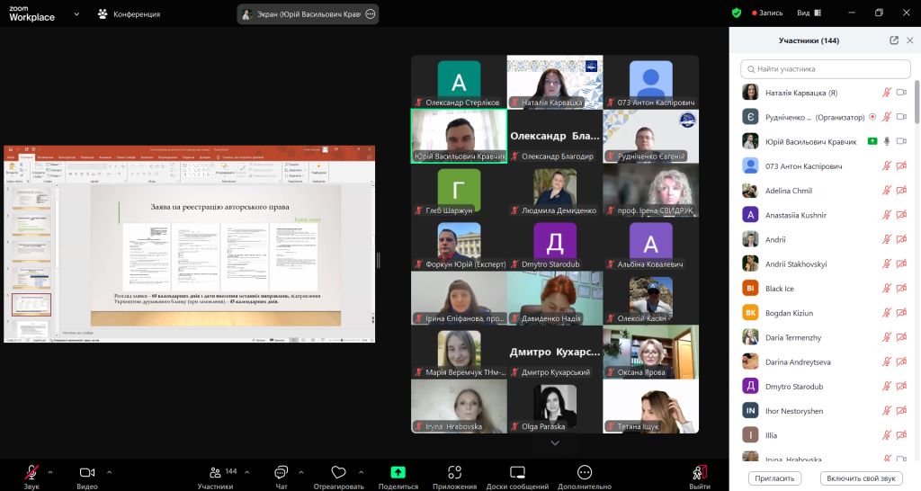Show next page of video gallery
This screenshot has height=491, width=921.
[x=554, y=442]
